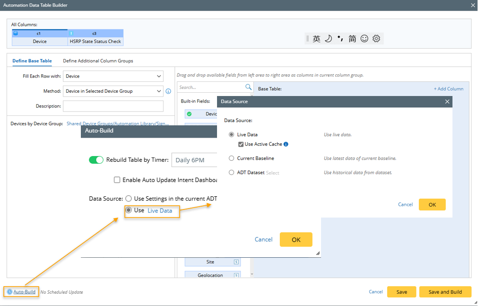The image size is (478, 306).
Task: Select Current Baseline radio option
Action: tap(232, 158)
